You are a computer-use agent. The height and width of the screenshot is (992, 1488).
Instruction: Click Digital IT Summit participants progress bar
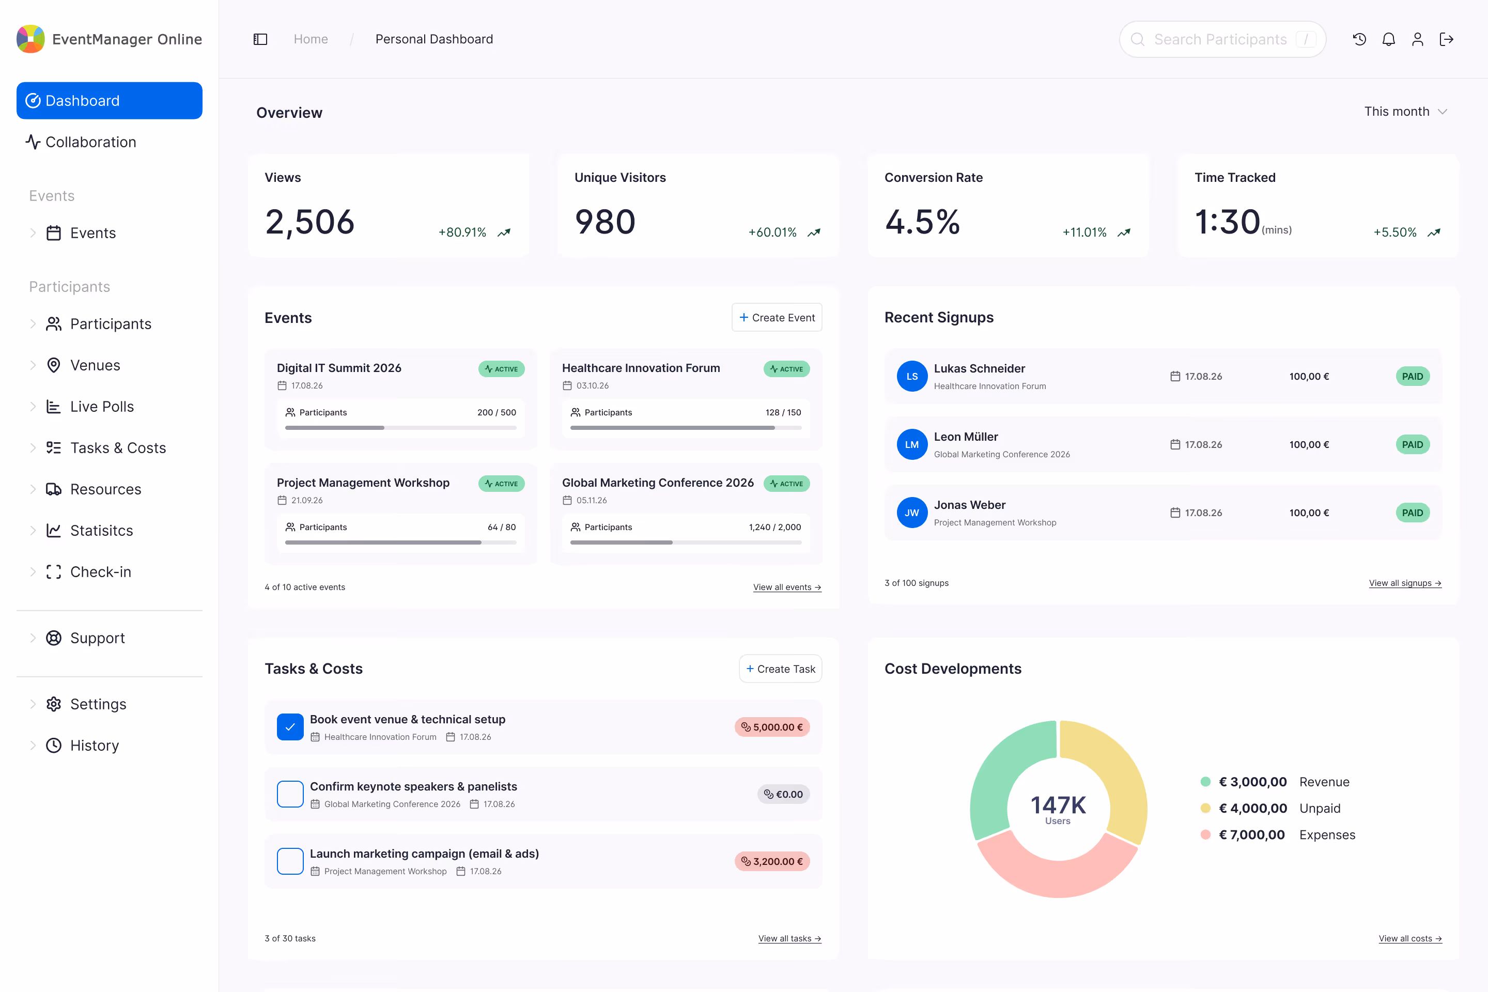(400, 428)
